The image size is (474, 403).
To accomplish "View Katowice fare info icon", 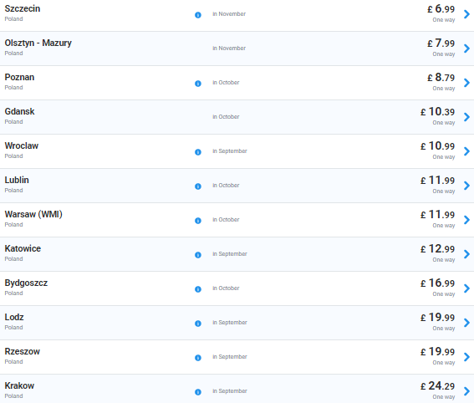I will pos(198,255).
